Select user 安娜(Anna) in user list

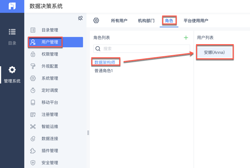214,52
